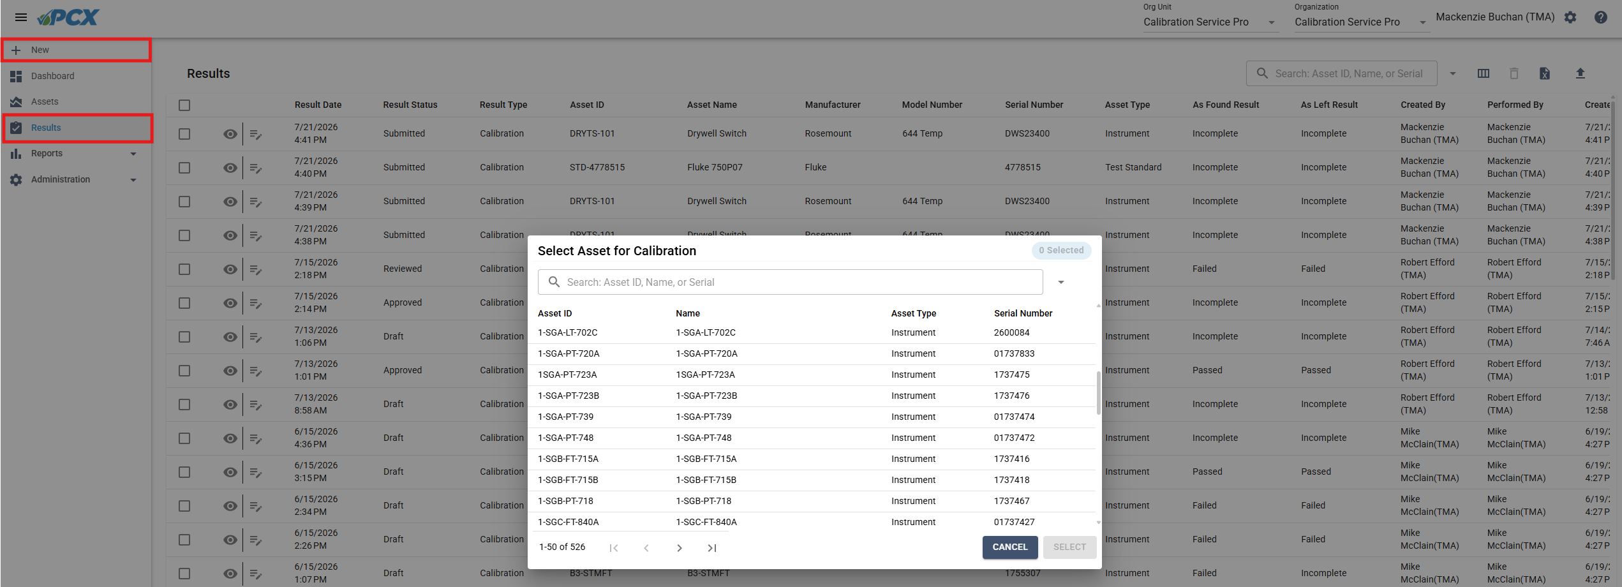Open Reports from the sidebar
This screenshot has height=587, width=1622.
click(76, 154)
